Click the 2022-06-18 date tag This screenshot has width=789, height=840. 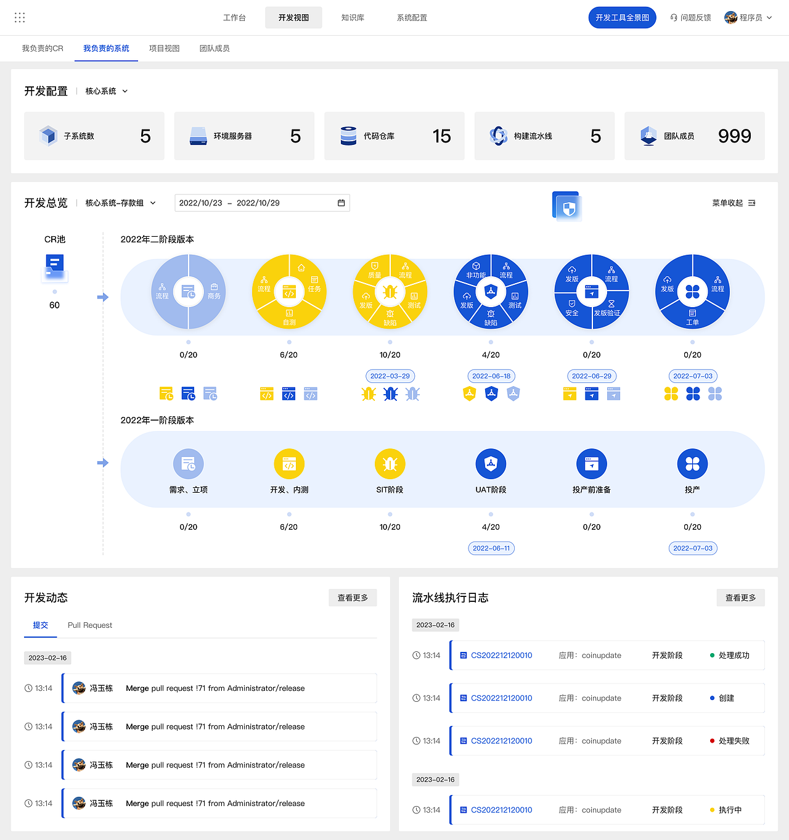tap(491, 376)
